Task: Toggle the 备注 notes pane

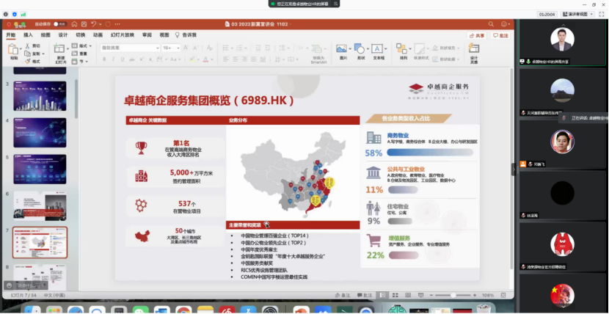Action: tap(342, 296)
